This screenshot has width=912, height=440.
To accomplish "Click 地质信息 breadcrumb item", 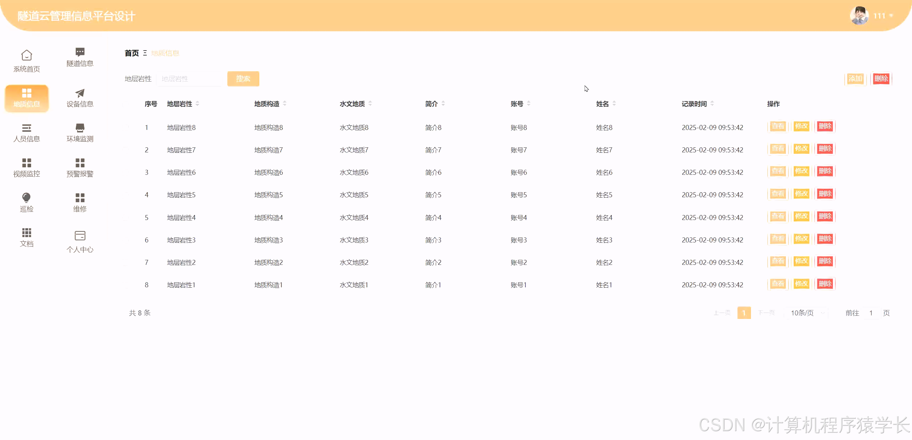I will point(165,53).
